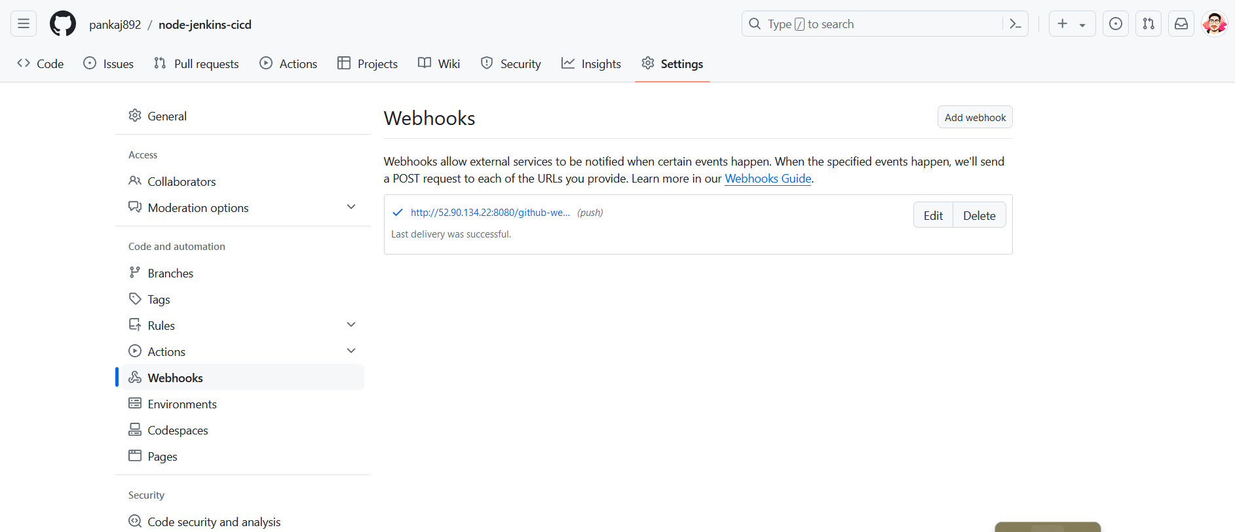Expand the sidebar Actions chevron
The image size is (1235, 532).
coord(351,351)
